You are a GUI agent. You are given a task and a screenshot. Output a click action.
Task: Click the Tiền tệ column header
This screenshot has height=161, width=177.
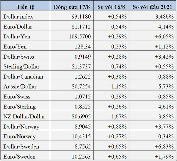(x=25, y=6)
